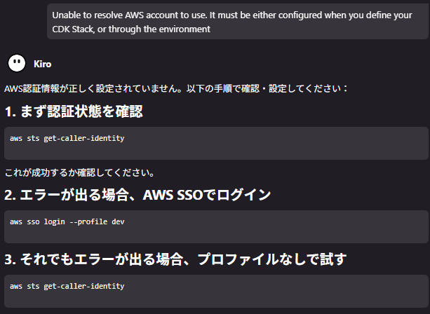Click the word login in the sso command
The height and width of the screenshot is (314, 430).
[55, 221]
